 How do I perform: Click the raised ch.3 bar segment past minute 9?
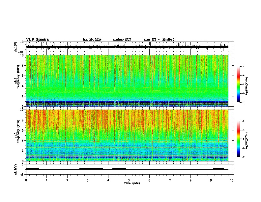pyautogui.click(x=218, y=169)
